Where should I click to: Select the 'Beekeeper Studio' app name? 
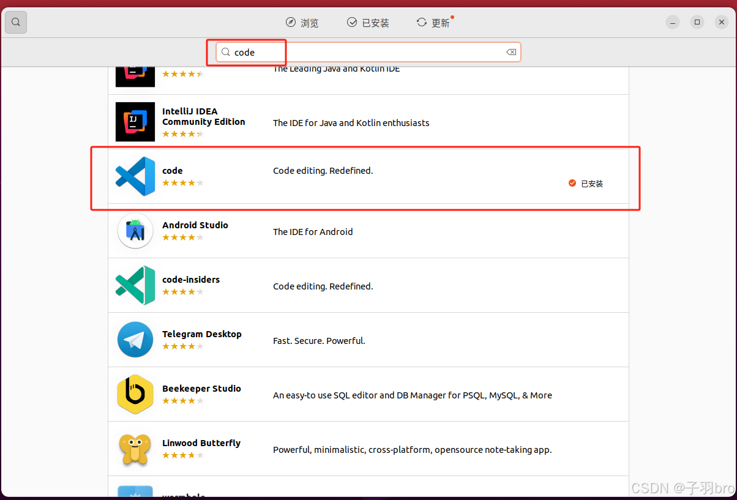201,389
